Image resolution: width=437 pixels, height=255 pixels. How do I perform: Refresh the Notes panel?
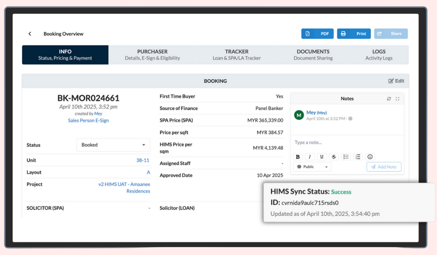pos(389,99)
